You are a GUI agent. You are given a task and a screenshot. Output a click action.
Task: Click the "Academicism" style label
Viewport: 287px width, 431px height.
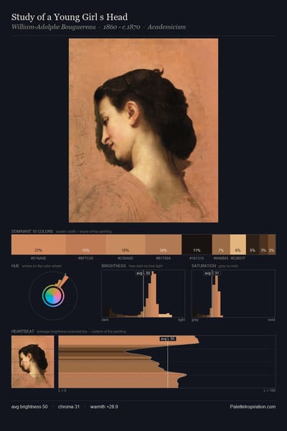pyautogui.click(x=166, y=27)
